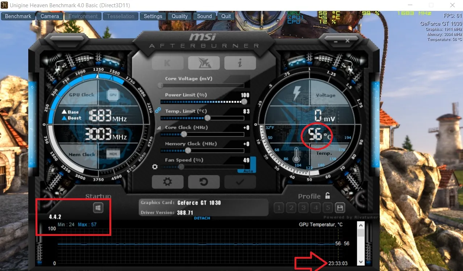Click the Temp. Limit value 83
The image size is (463, 271).
point(246,111)
